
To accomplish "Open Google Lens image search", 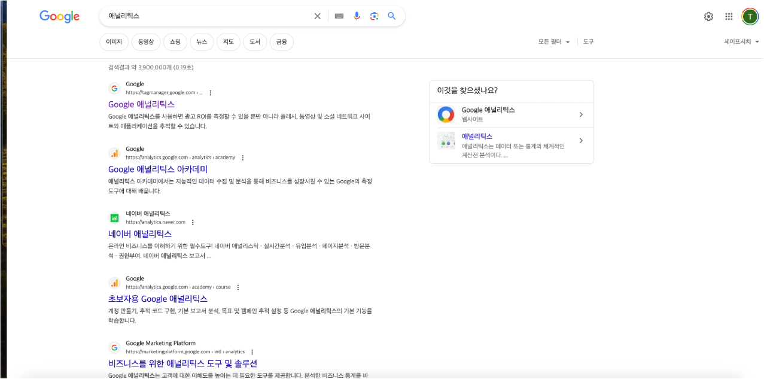I will click(375, 16).
